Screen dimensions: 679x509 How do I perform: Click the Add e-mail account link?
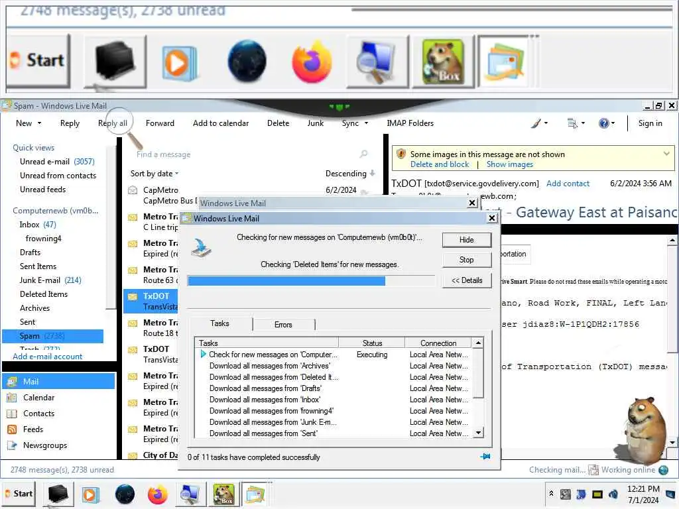pyautogui.click(x=47, y=357)
